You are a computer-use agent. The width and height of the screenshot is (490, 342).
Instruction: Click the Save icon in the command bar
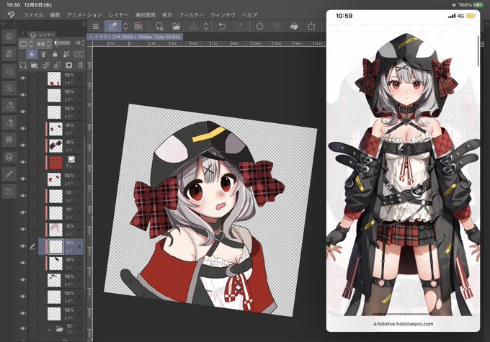coord(193,27)
